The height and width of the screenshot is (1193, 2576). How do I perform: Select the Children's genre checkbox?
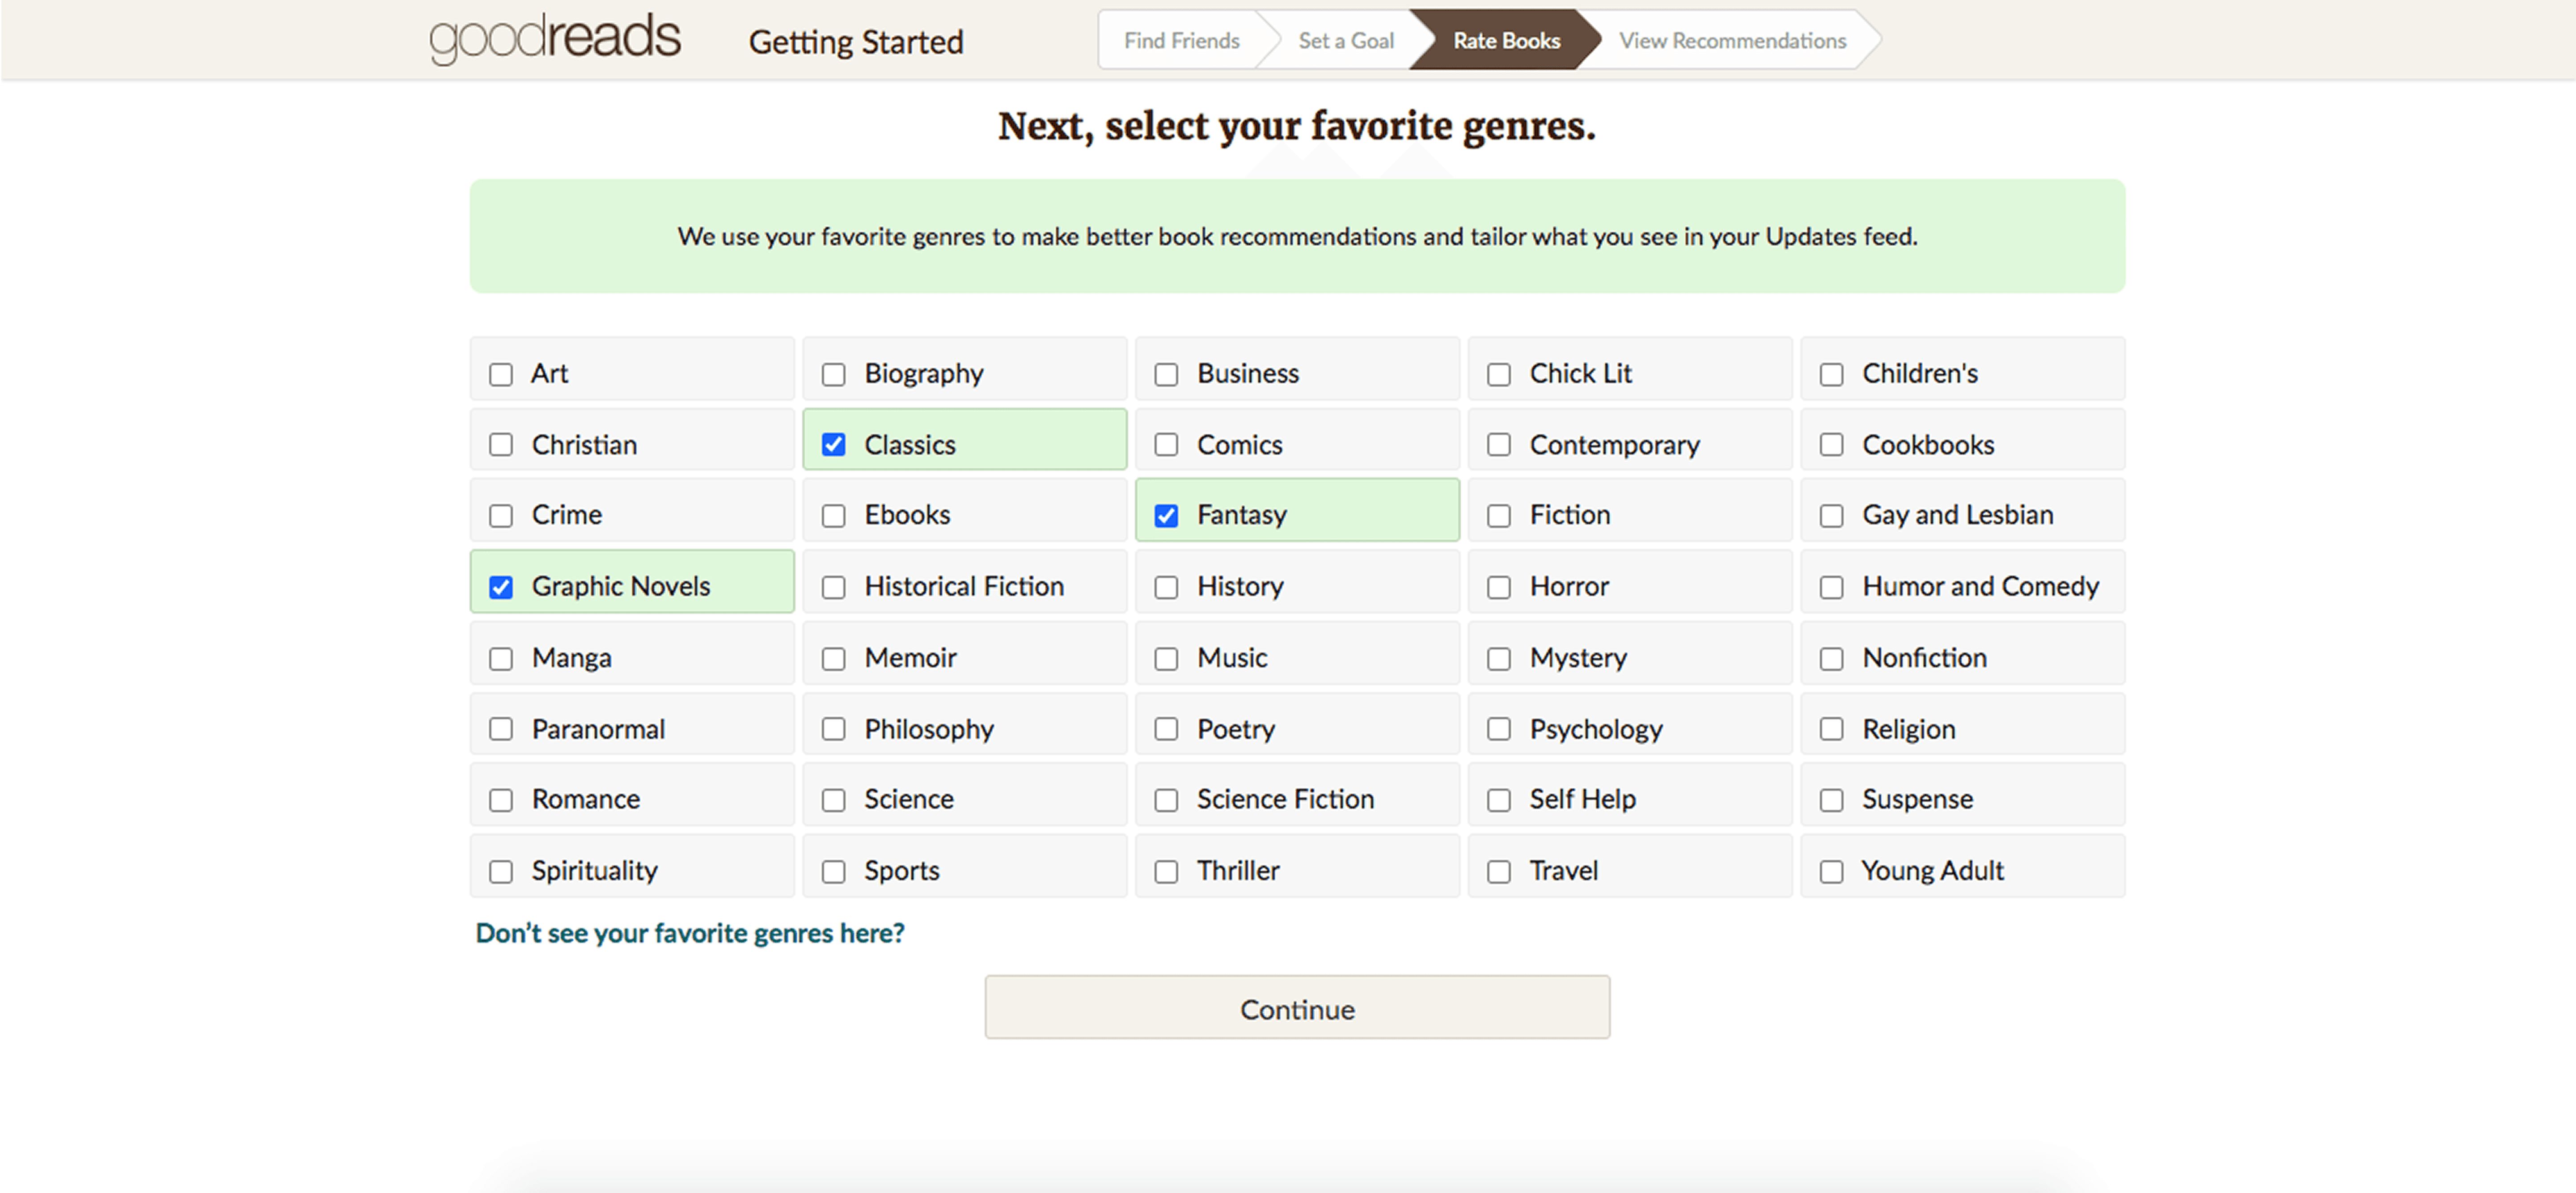(1831, 374)
